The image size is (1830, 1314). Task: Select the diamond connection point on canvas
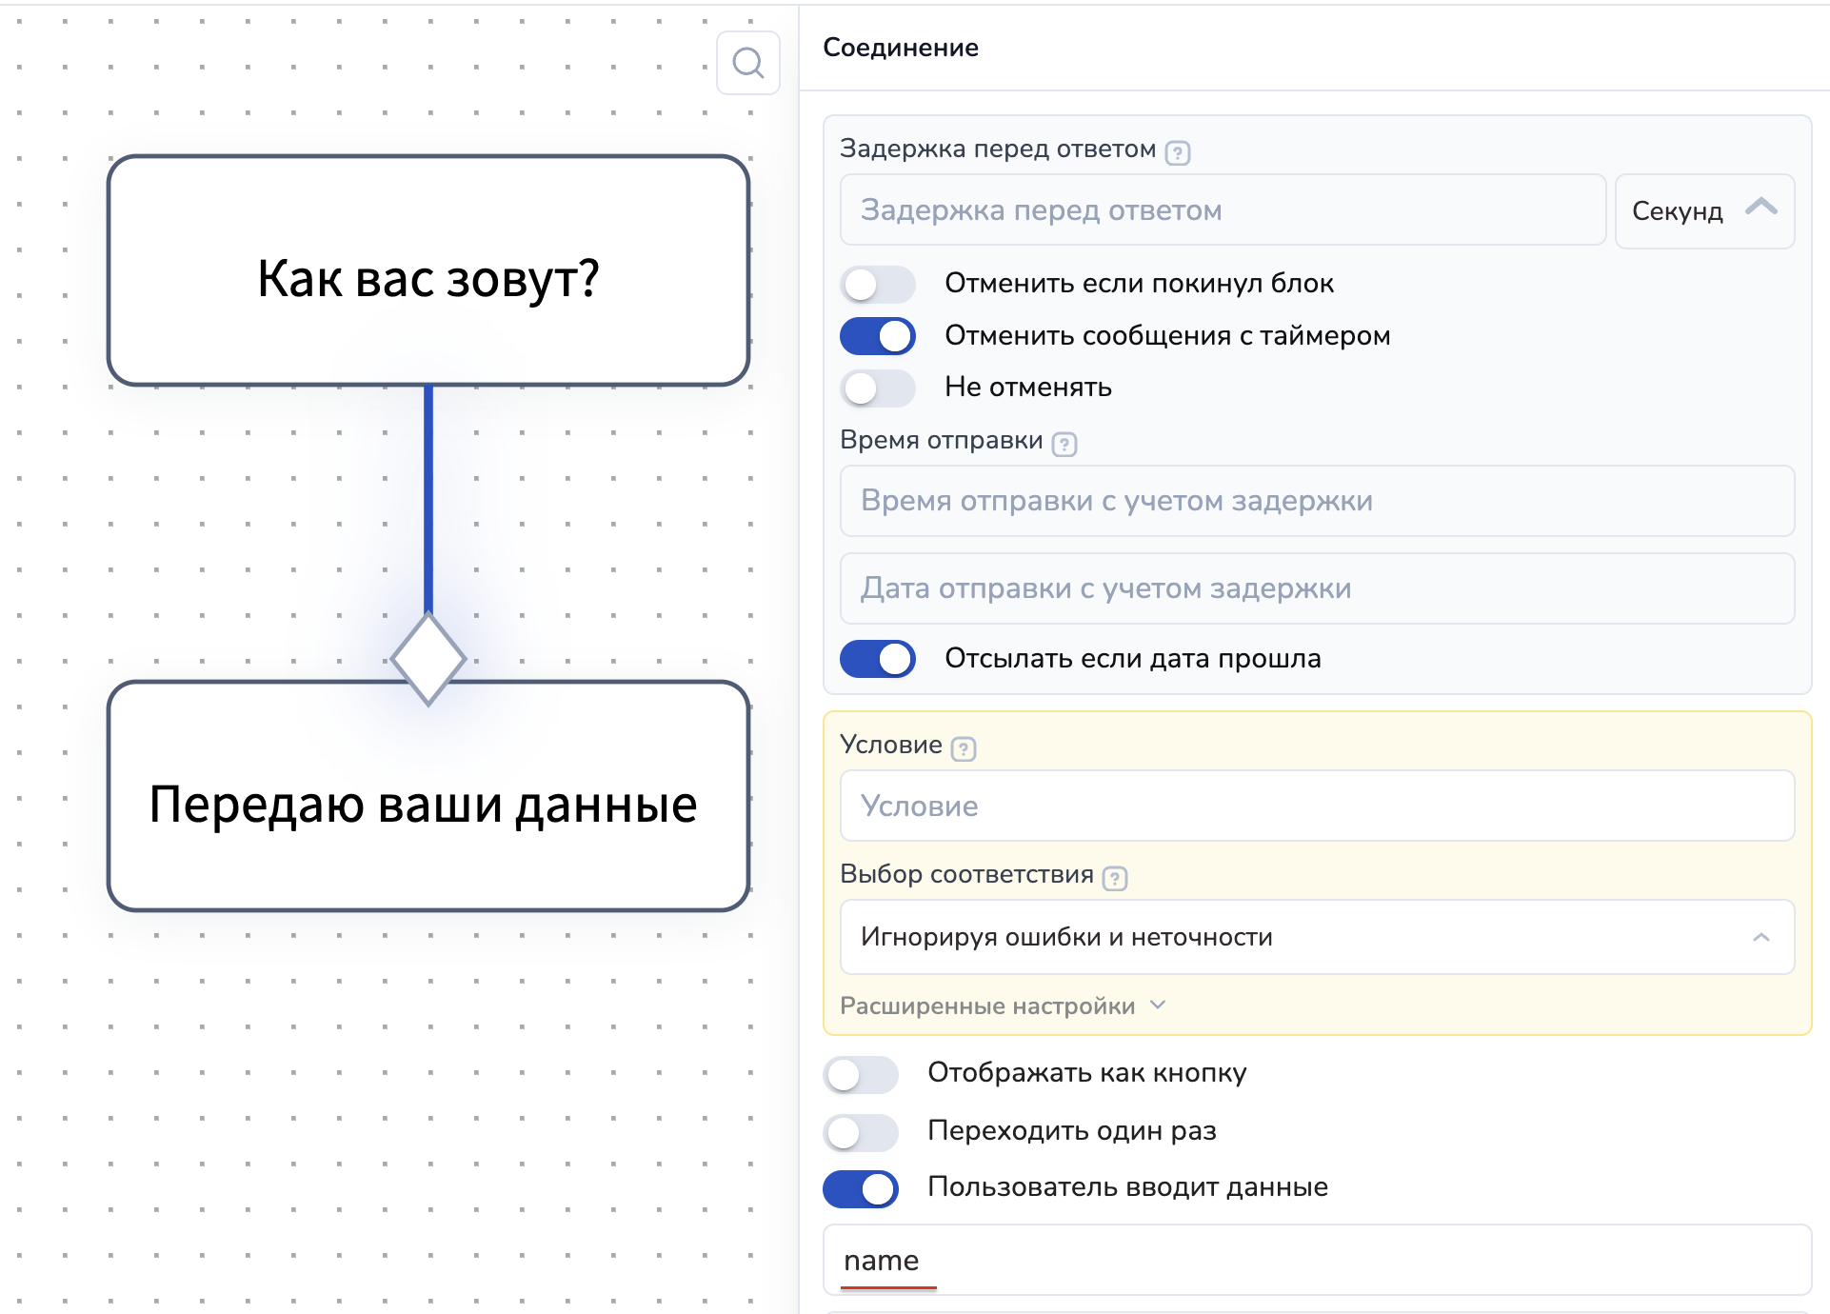(428, 659)
